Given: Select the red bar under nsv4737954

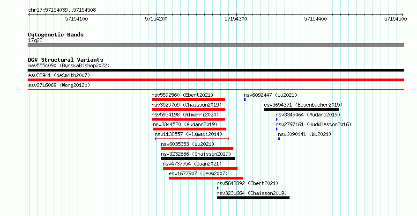Looking at the screenshot, I should [200, 168].
